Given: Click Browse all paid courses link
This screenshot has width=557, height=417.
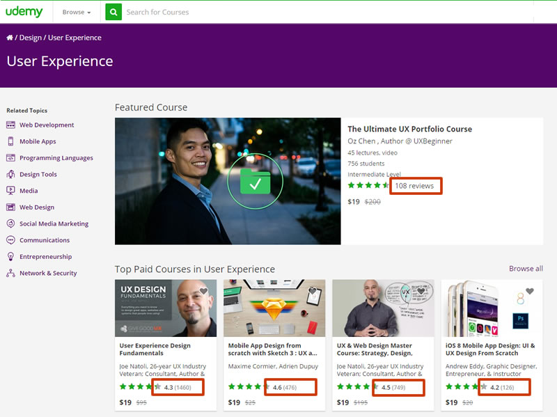Looking at the screenshot, I should (526, 269).
